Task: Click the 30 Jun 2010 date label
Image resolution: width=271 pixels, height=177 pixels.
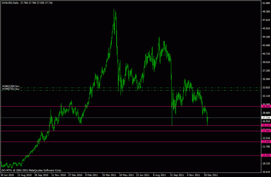Action: (7, 175)
